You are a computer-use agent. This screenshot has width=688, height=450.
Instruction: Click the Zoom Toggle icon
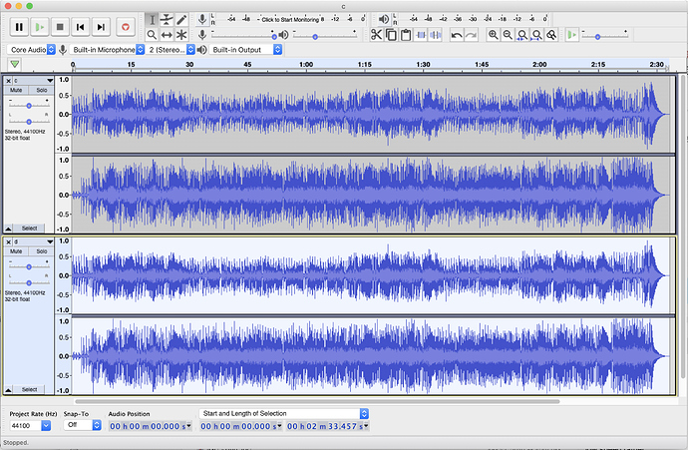pyautogui.click(x=551, y=35)
